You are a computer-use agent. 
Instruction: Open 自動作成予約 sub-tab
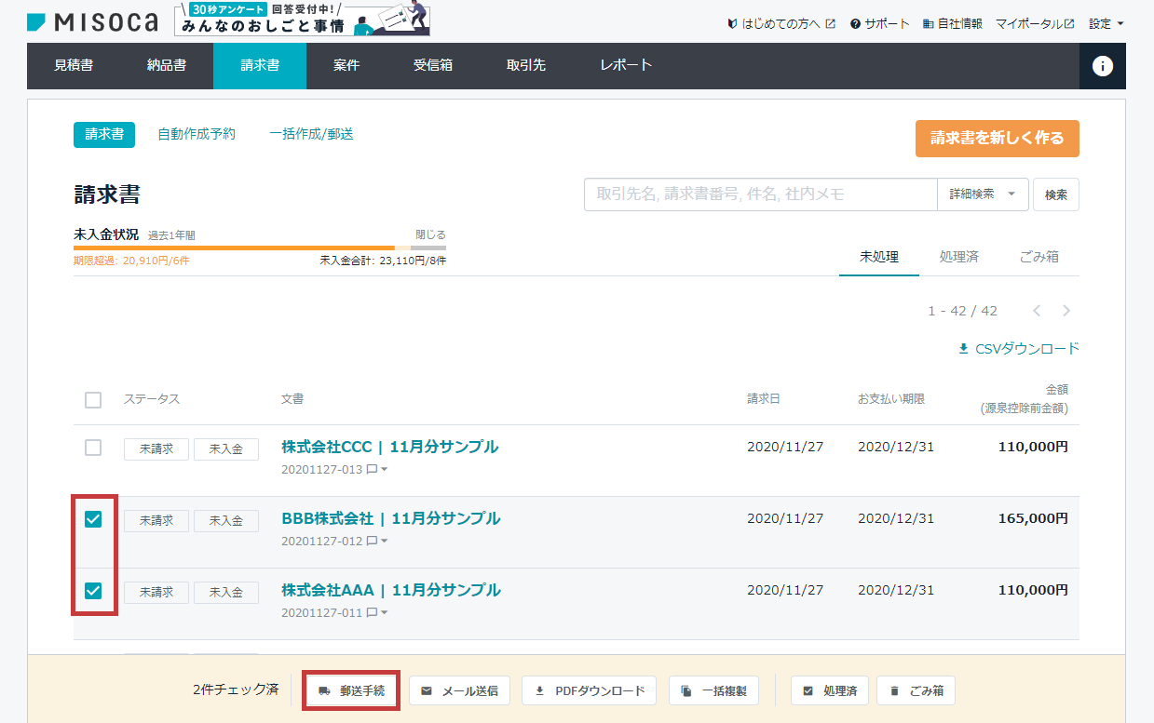pos(197,134)
